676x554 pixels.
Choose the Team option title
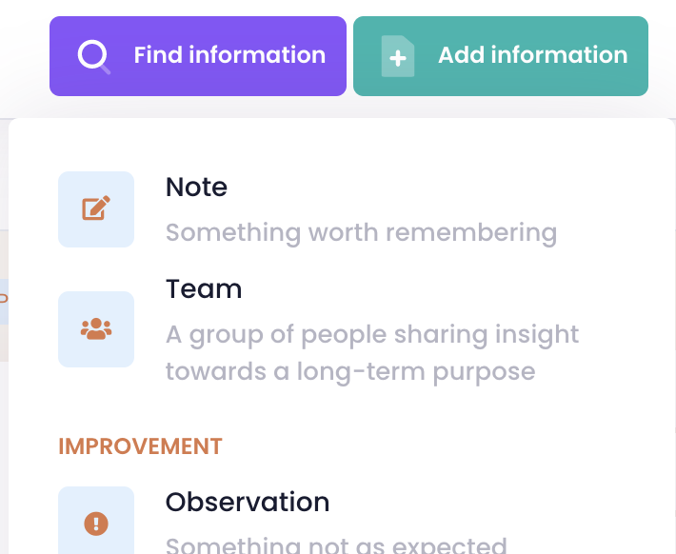(x=204, y=288)
